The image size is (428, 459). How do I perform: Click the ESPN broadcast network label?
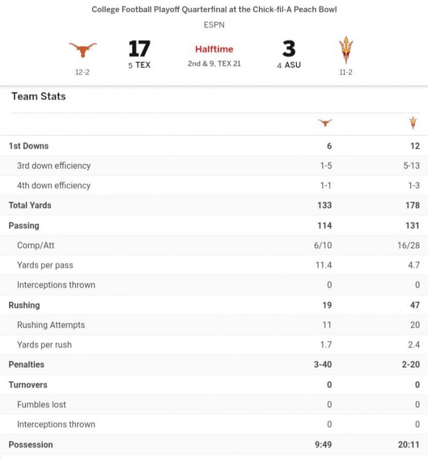point(214,26)
